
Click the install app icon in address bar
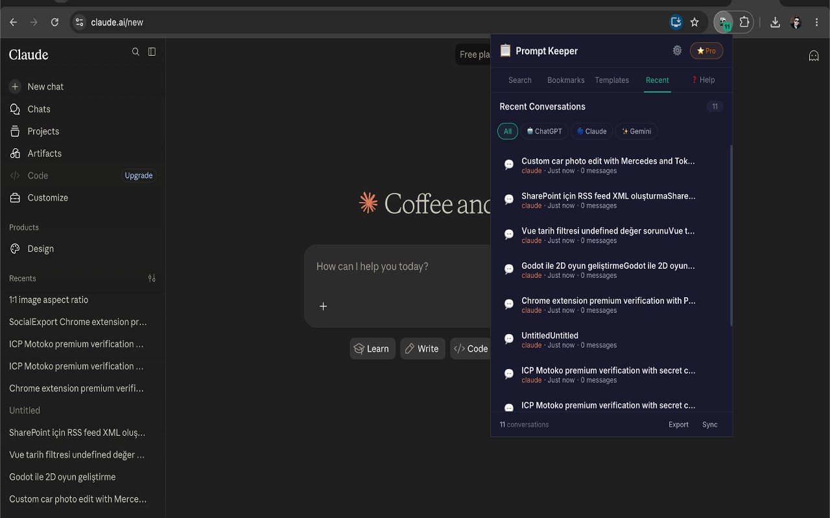676,22
